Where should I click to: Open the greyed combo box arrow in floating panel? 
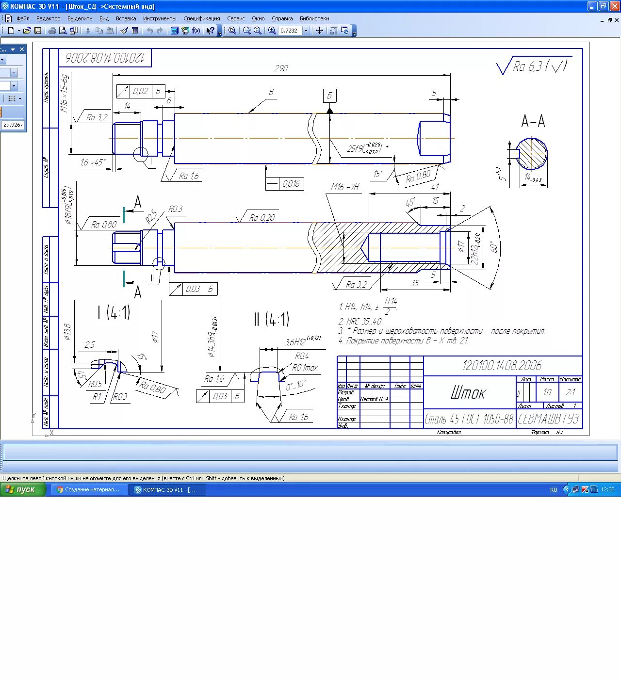(x=14, y=73)
